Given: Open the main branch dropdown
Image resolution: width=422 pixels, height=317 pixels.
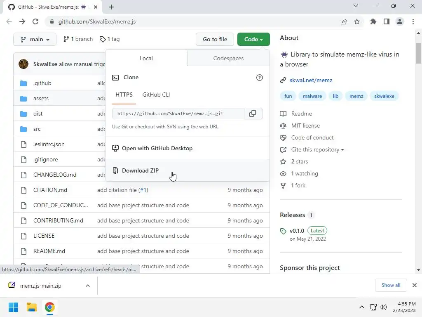Looking at the screenshot, I should pyautogui.click(x=35, y=39).
